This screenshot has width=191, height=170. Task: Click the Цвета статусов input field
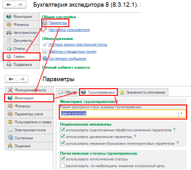pos(119,113)
